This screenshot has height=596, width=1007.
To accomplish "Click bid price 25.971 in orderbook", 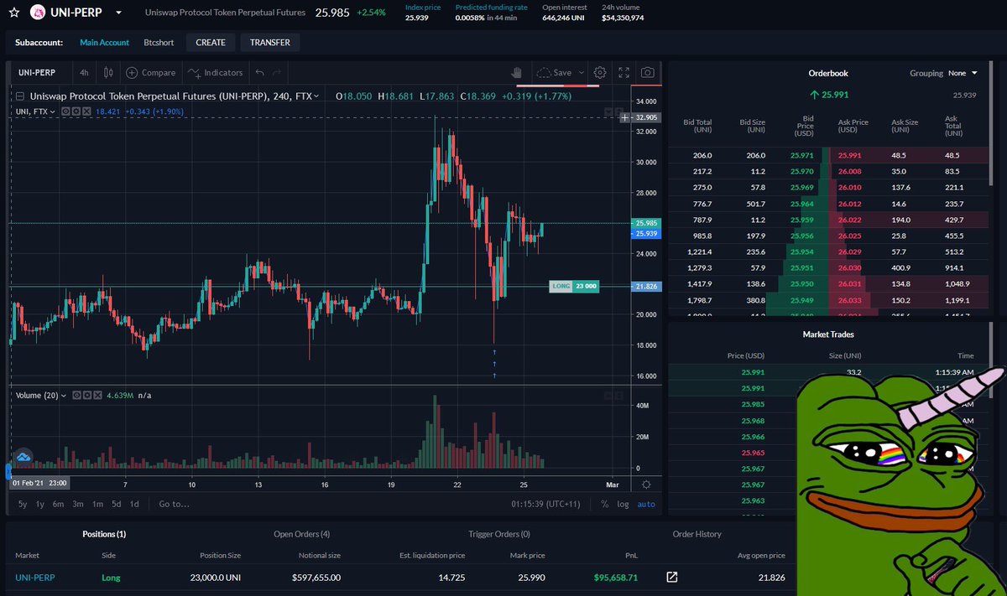I will click(801, 156).
